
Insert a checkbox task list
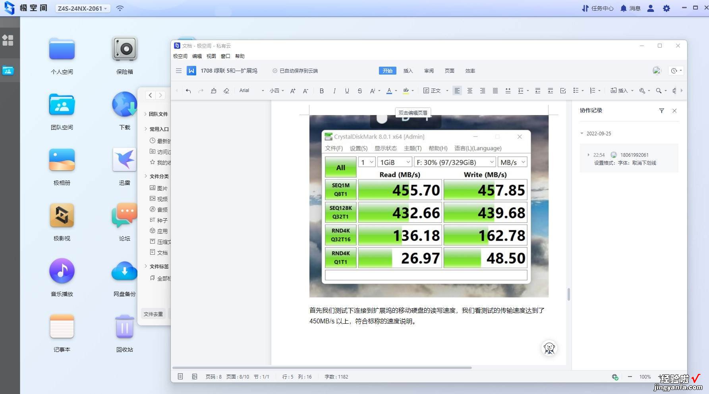pos(563,91)
